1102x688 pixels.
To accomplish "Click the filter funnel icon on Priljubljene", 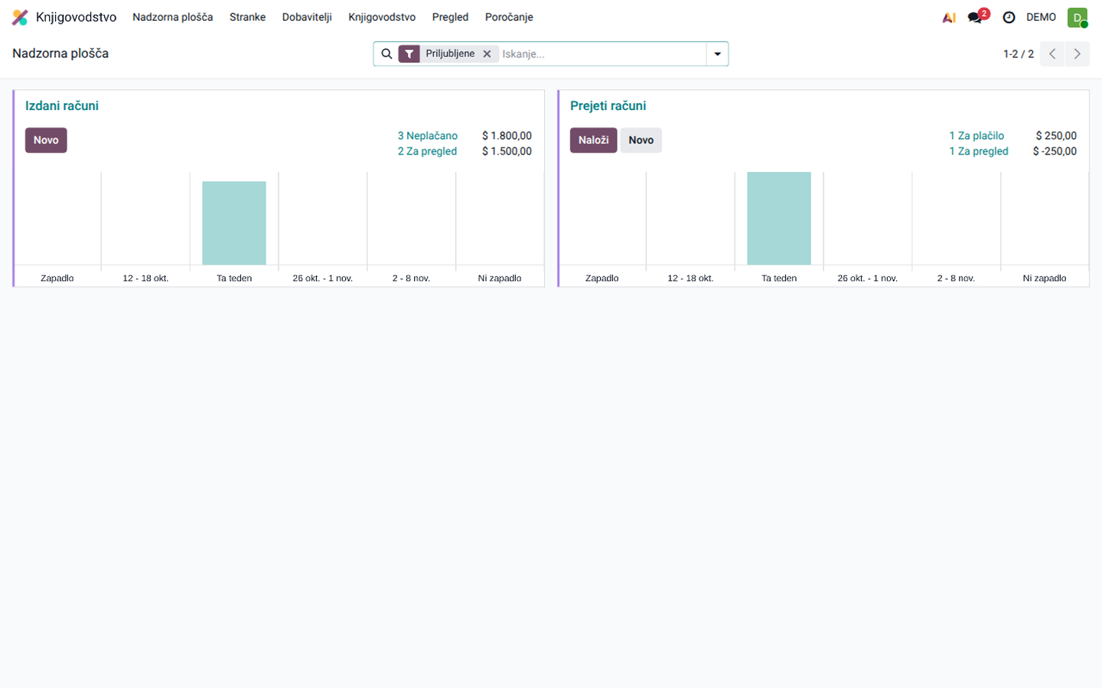I will coord(409,54).
